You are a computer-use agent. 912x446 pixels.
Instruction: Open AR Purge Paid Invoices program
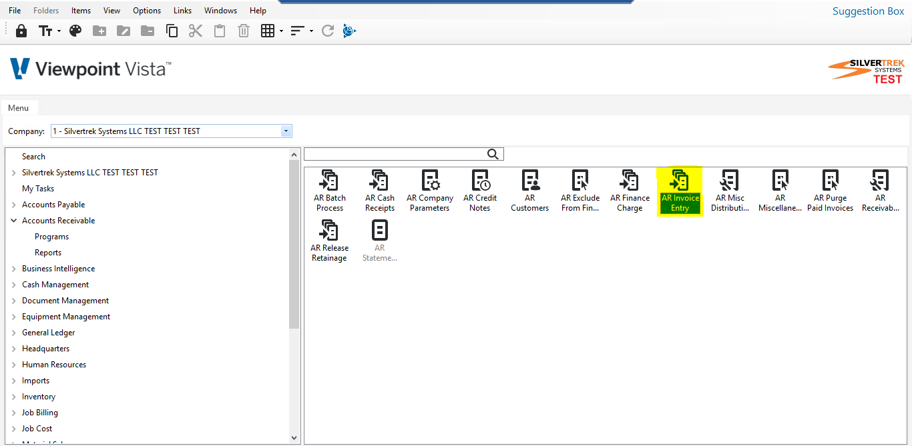(x=831, y=191)
